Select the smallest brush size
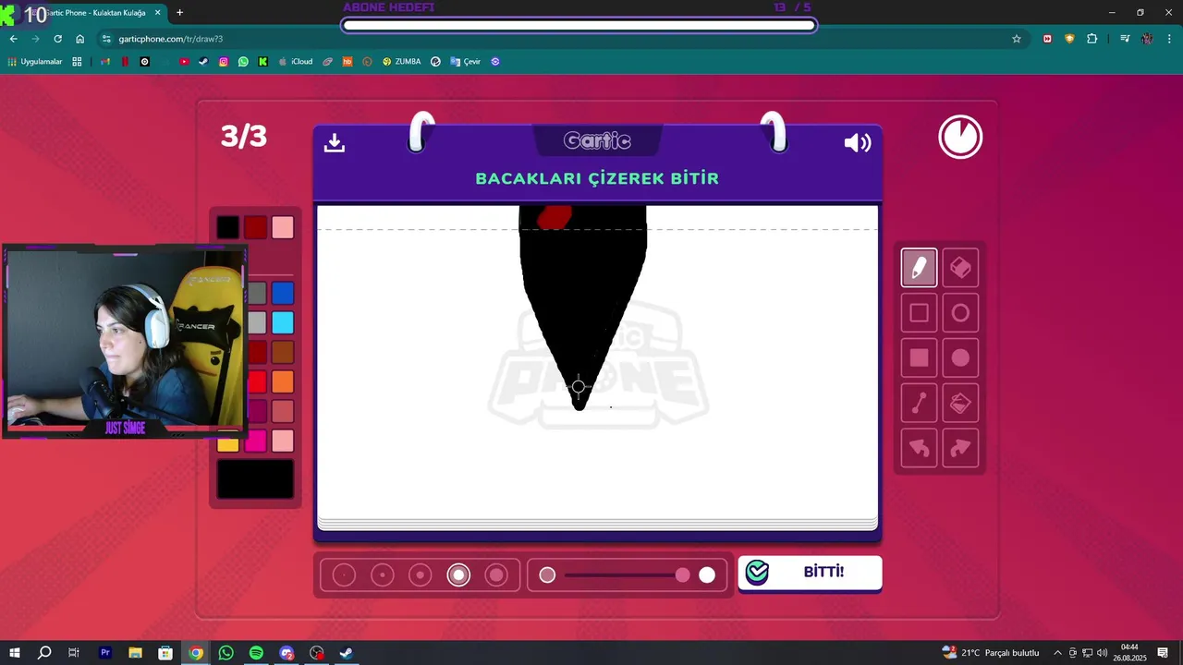The width and height of the screenshot is (1183, 665). click(344, 575)
